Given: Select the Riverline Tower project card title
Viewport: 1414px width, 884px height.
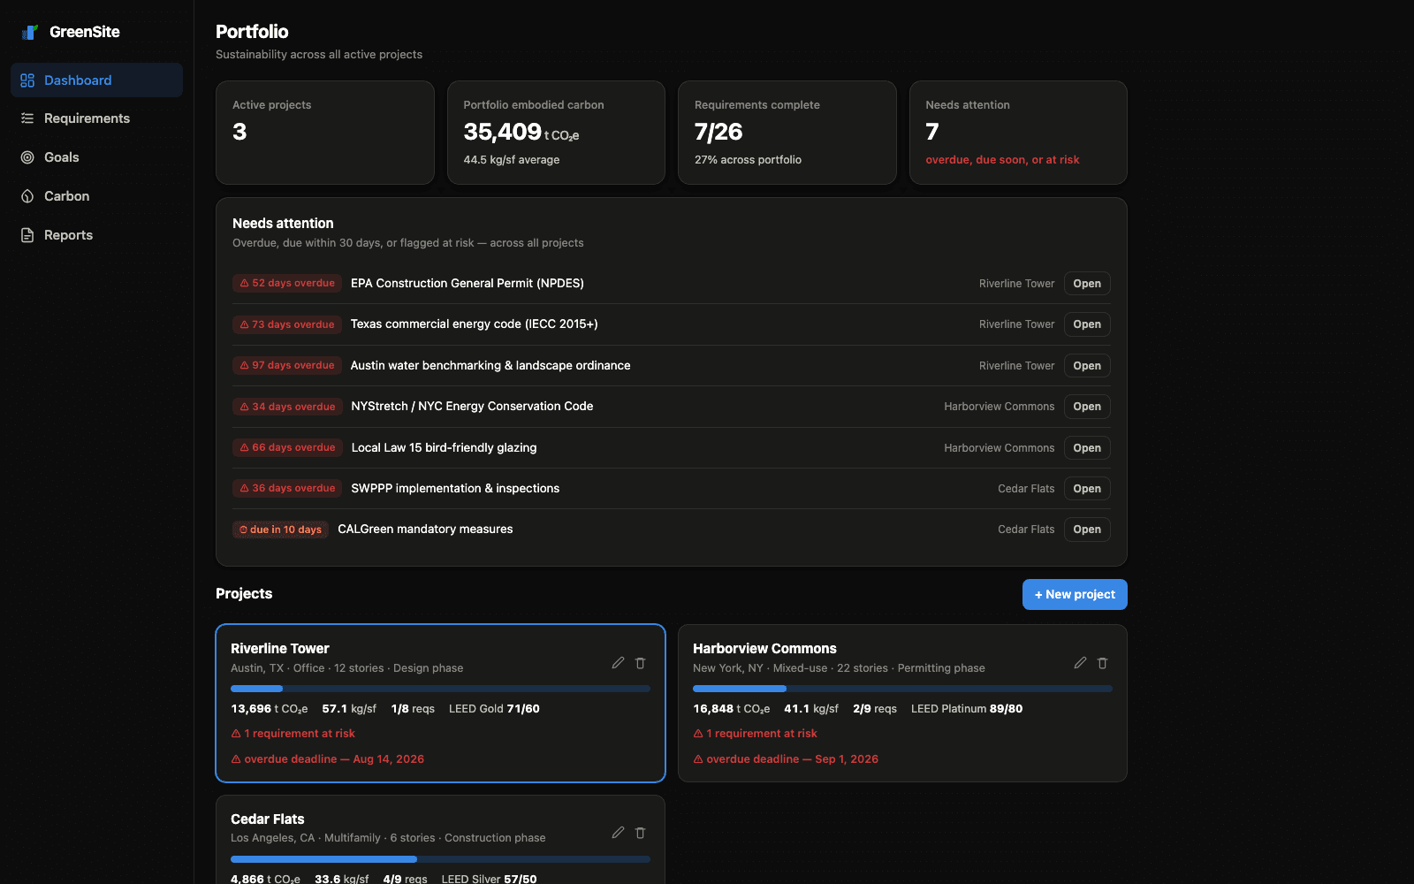Looking at the screenshot, I should pos(280,649).
